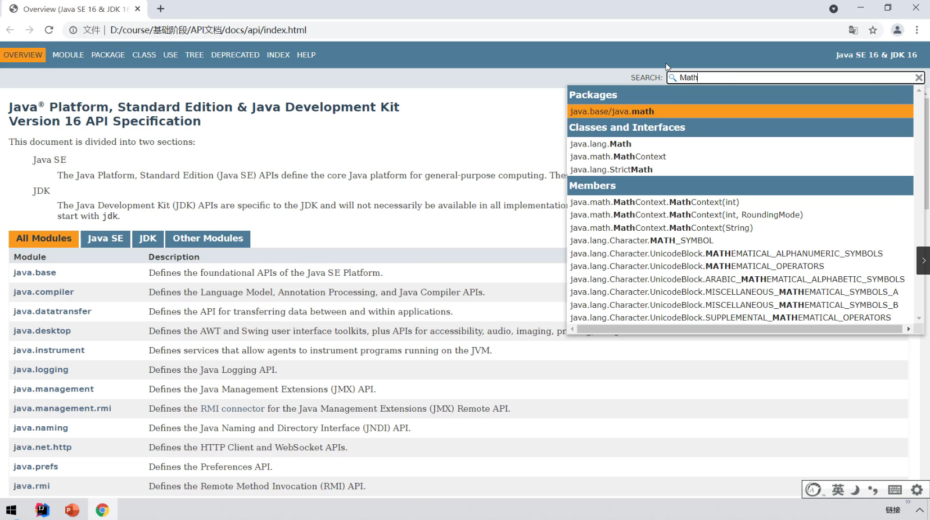Select the java.base/java.math package result
Screen dimensions: 930x520
point(740,111)
